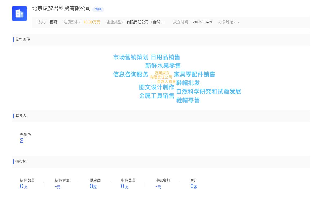Screen dimensions: 322x202
Task: Select the 近期成立 orange tag
Action: tap(162, 73)
